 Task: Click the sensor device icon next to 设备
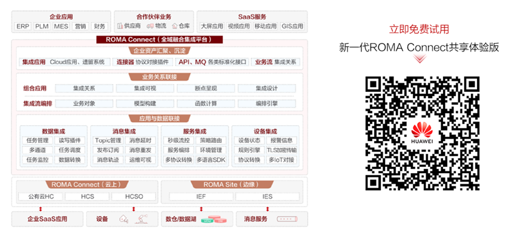(123, 219)
